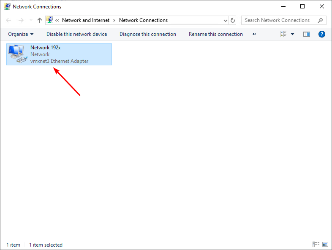Switch to large icons view in status bar
The height and width of the screenshot is (250, 332).
tap(325, 244)
